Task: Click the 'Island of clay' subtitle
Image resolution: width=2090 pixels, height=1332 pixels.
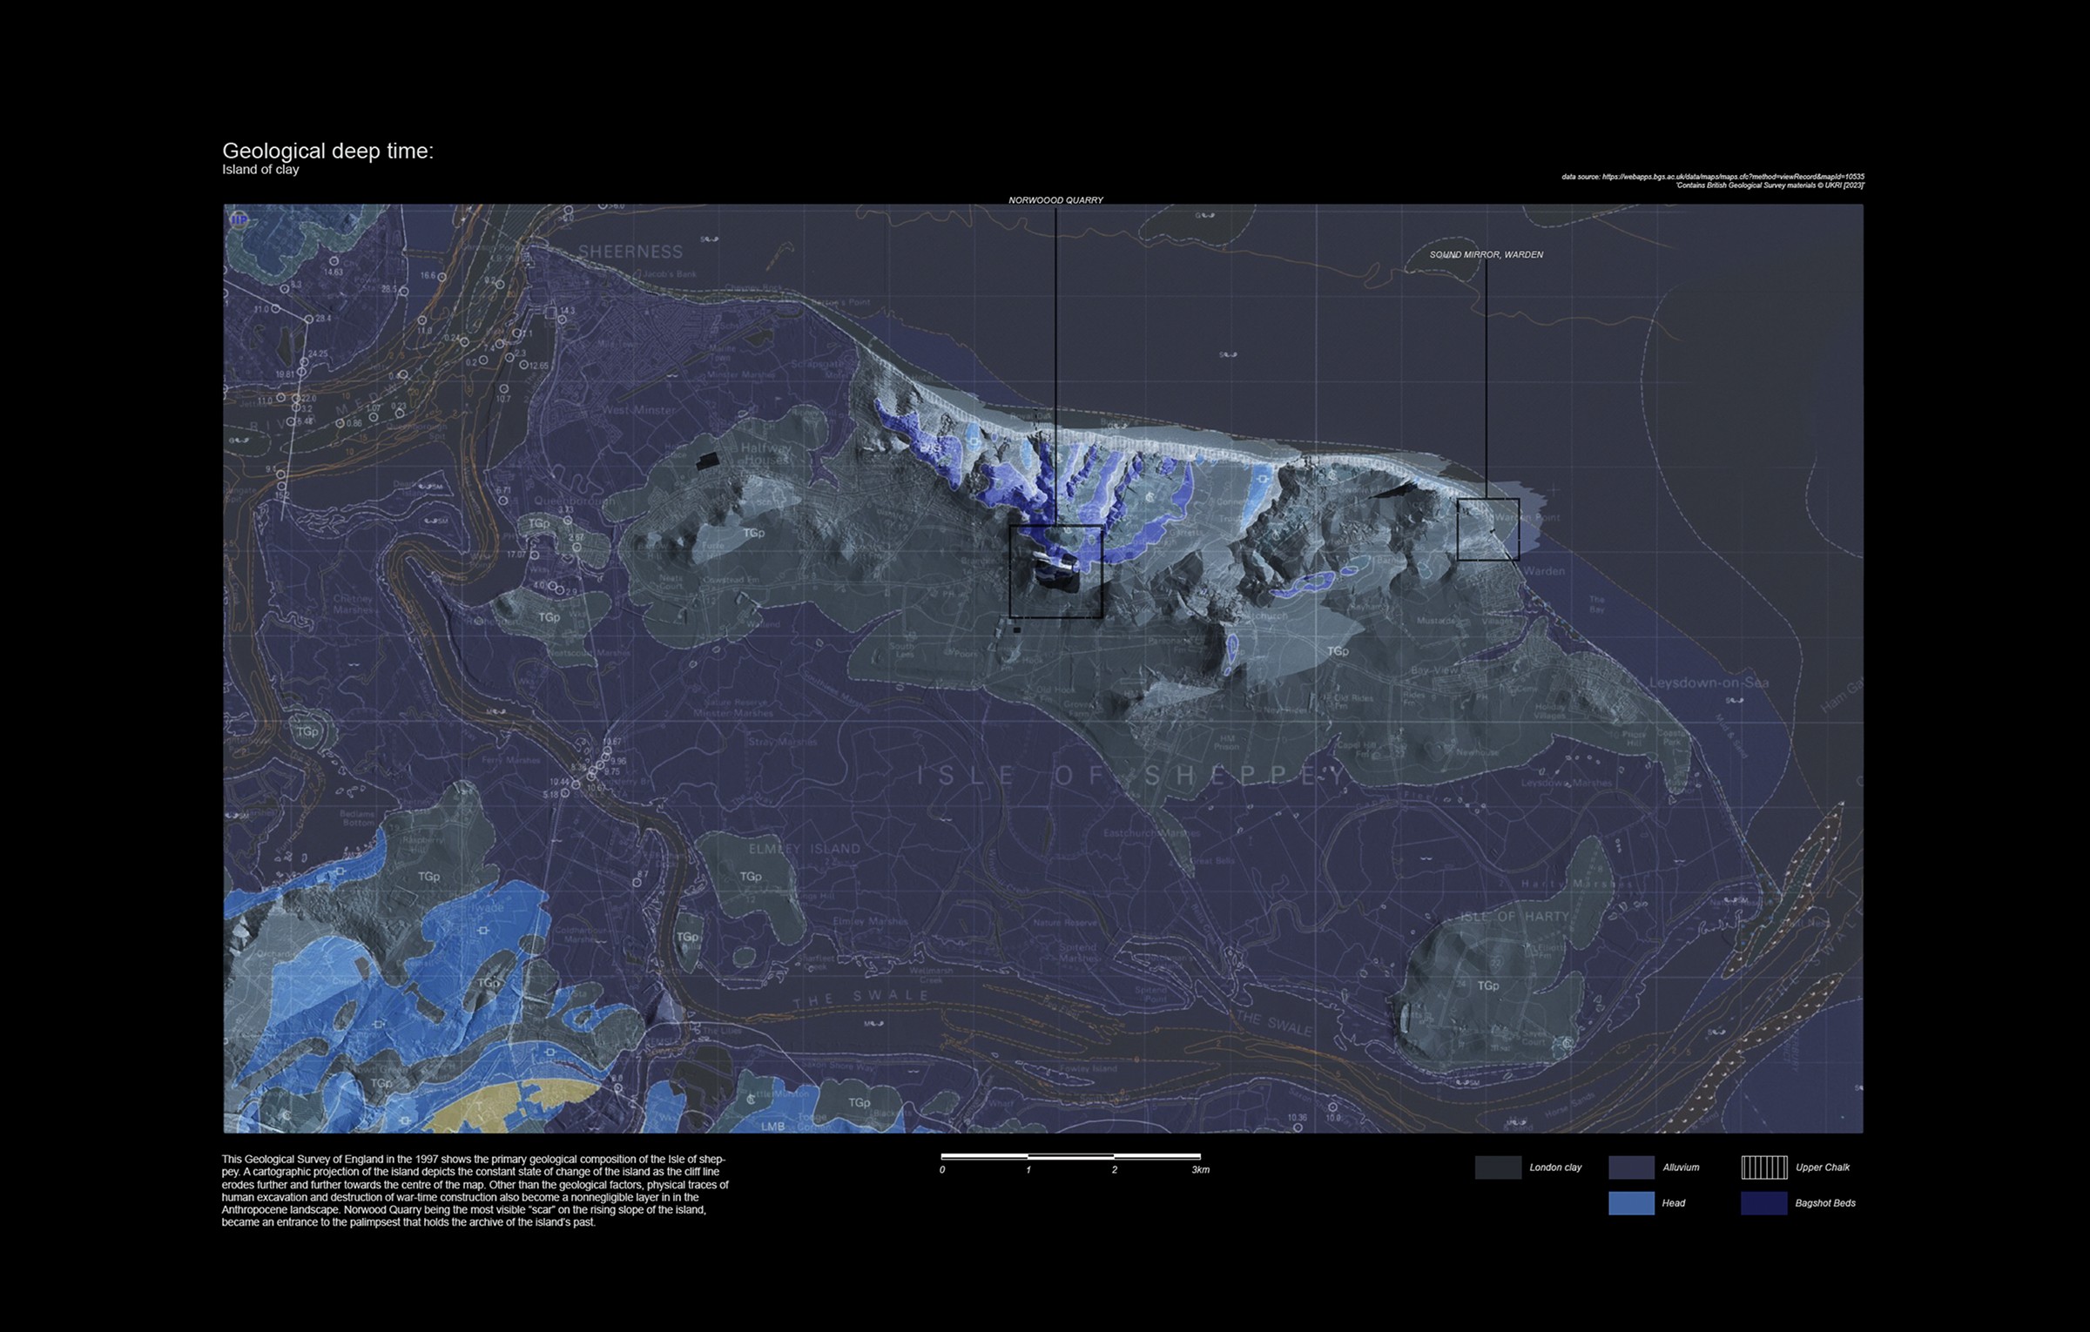Action: 260,170
